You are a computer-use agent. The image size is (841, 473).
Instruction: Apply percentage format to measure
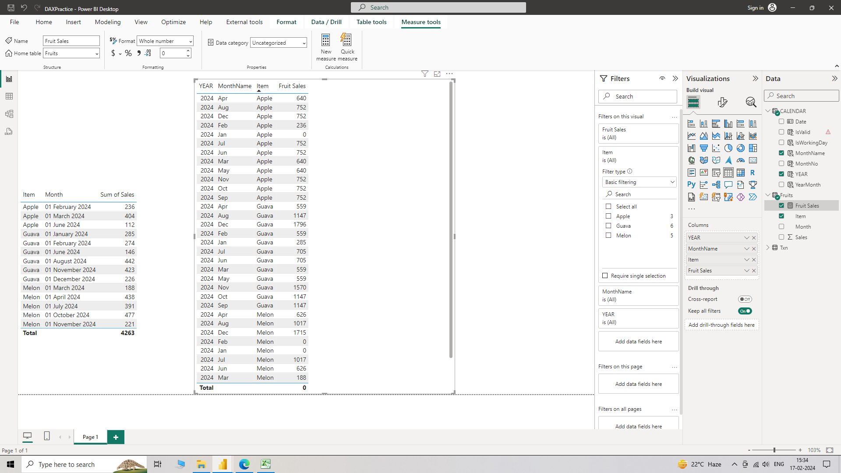coord(128,53)
